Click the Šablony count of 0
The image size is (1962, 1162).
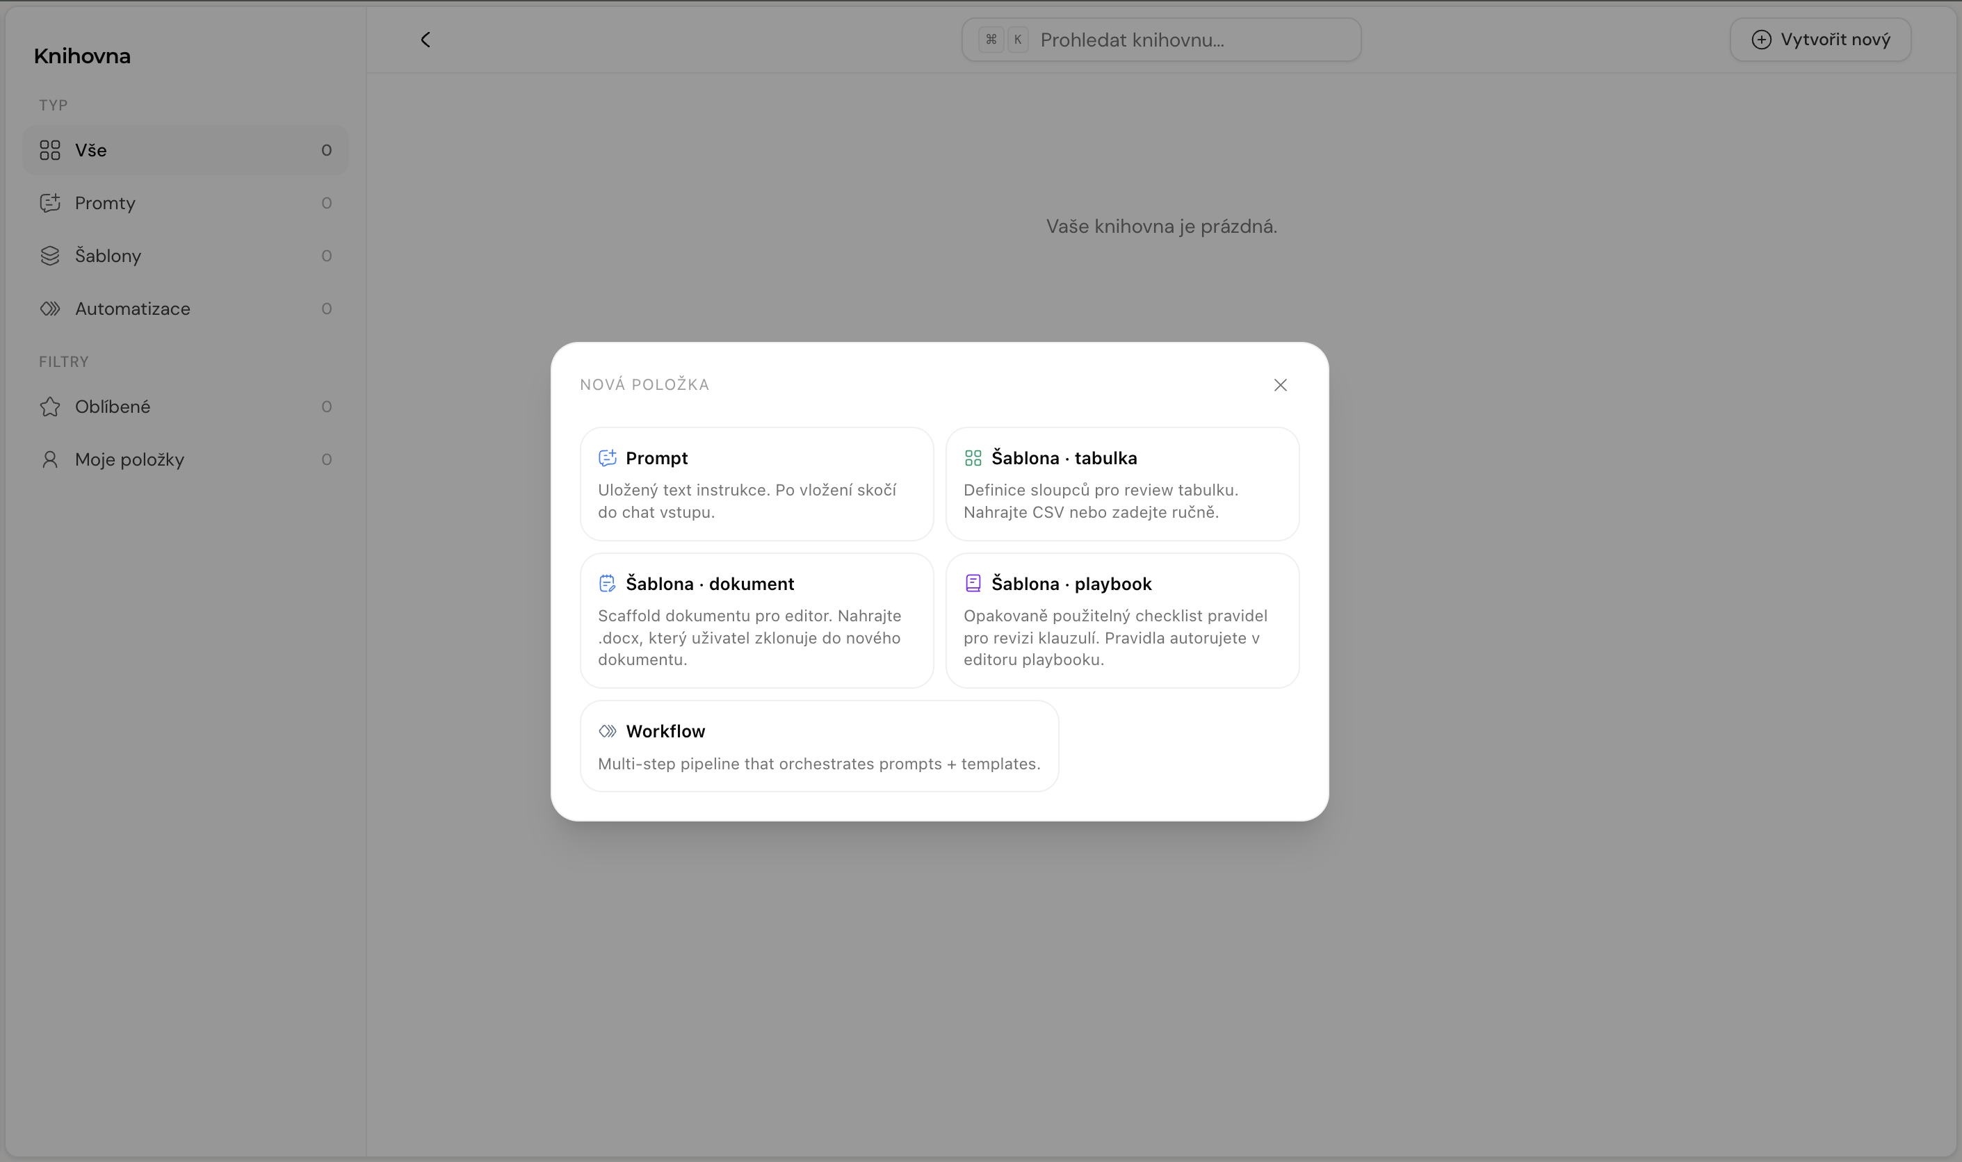(x=327, y=256)
